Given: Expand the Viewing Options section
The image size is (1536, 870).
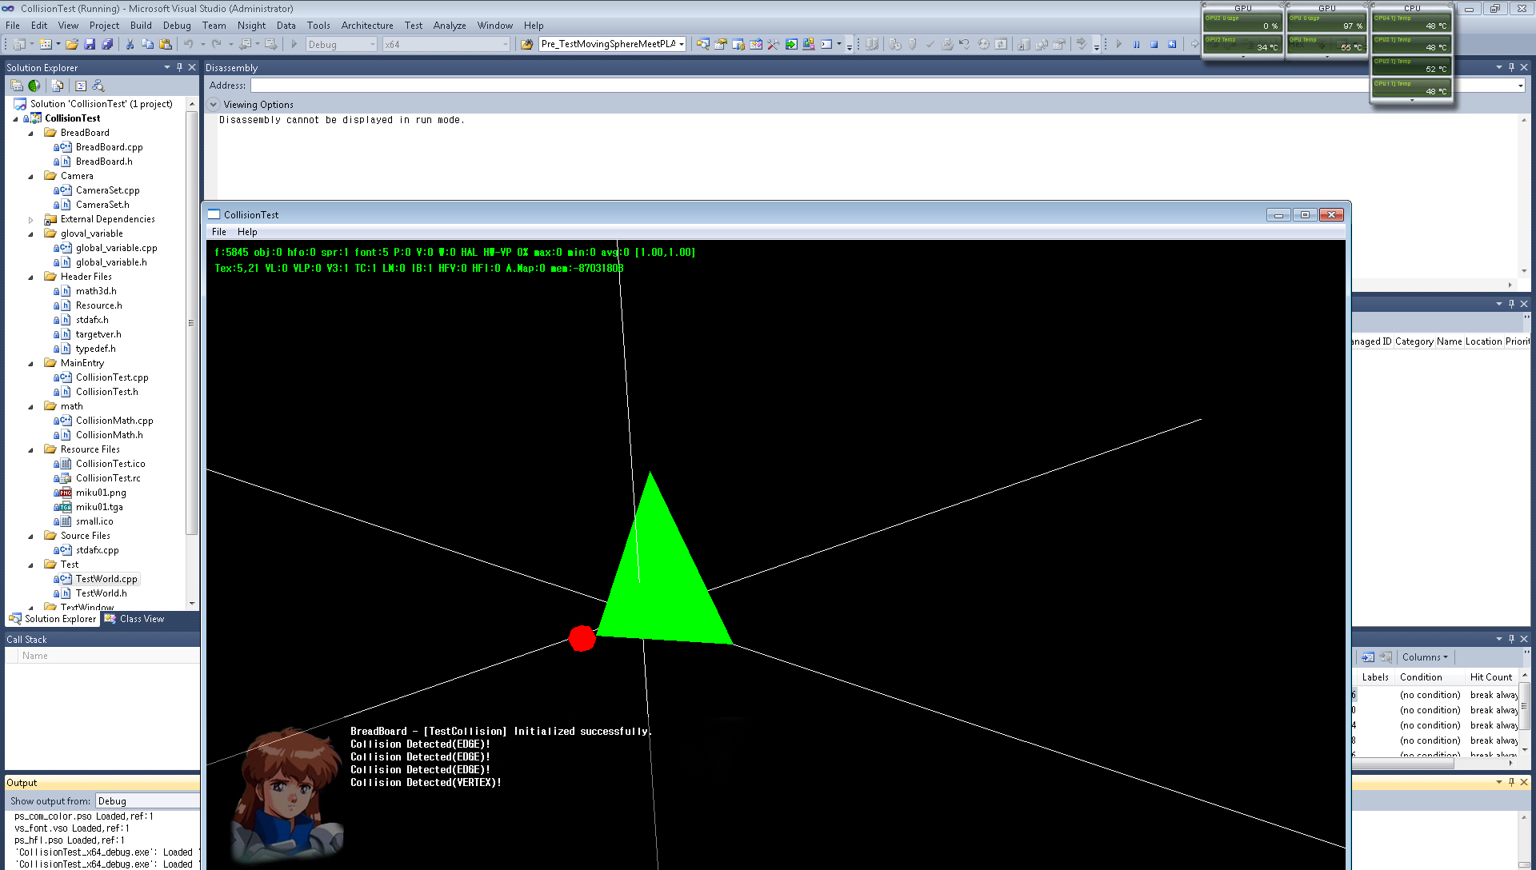Looking at the screenshot, I should pos(214,104).
